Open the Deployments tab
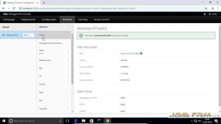The image size is (221, 124). tap(28, 20)
